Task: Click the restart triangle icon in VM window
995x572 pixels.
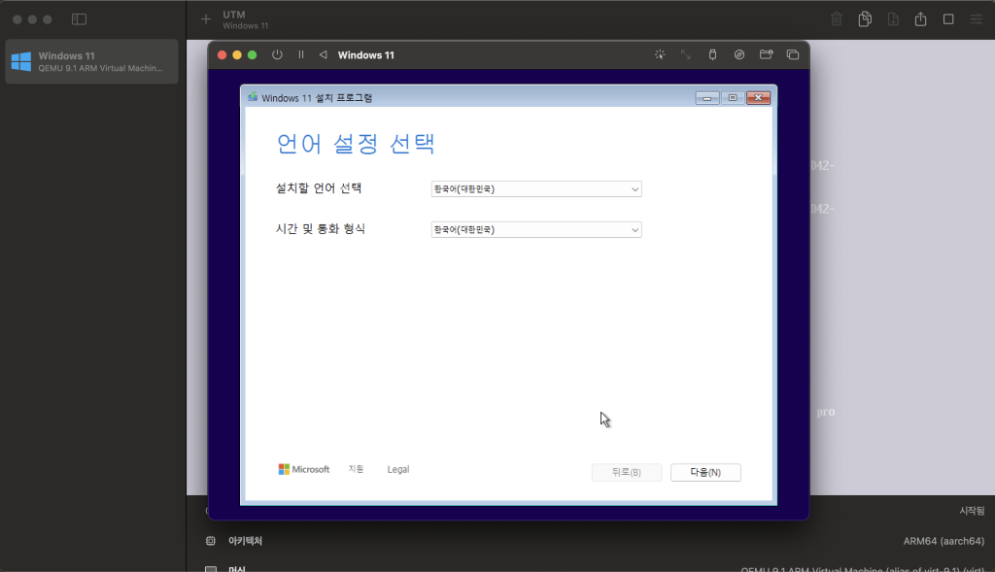Action: click(x=323, y=54)
